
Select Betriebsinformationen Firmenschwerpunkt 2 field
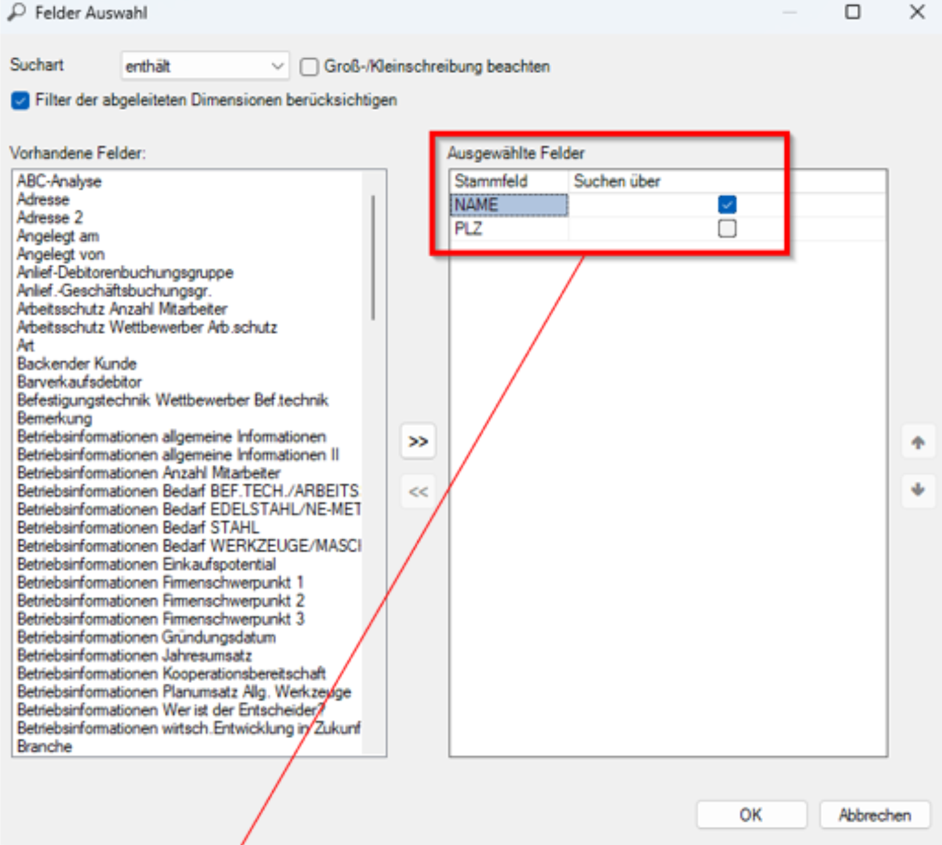[x=161, y=600]
